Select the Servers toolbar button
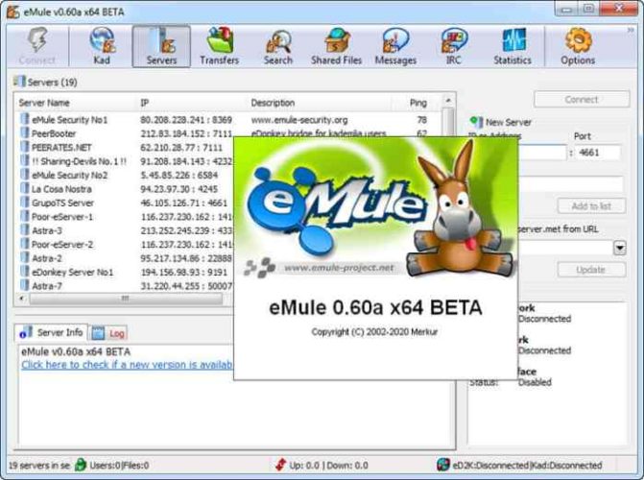This screenshot has width=644, height=480. click(x=161, y=46)
